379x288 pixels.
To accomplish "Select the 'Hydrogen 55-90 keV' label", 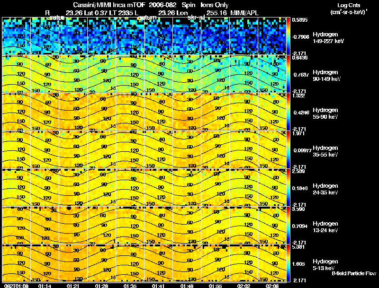I will [325, 113].
